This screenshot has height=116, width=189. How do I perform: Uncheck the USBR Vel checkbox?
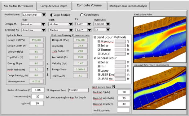(99, 79)
